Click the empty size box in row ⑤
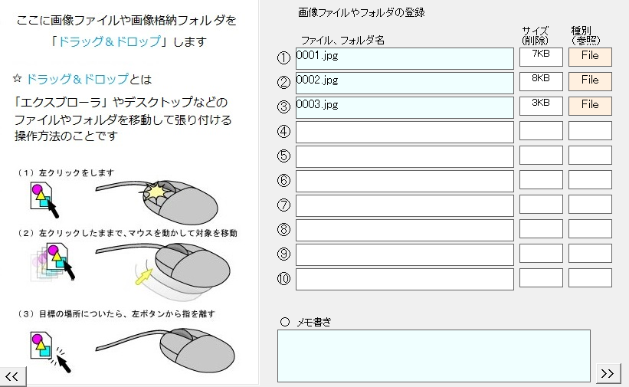Viewport: 629px width, 387px height. tap(541, 155)
